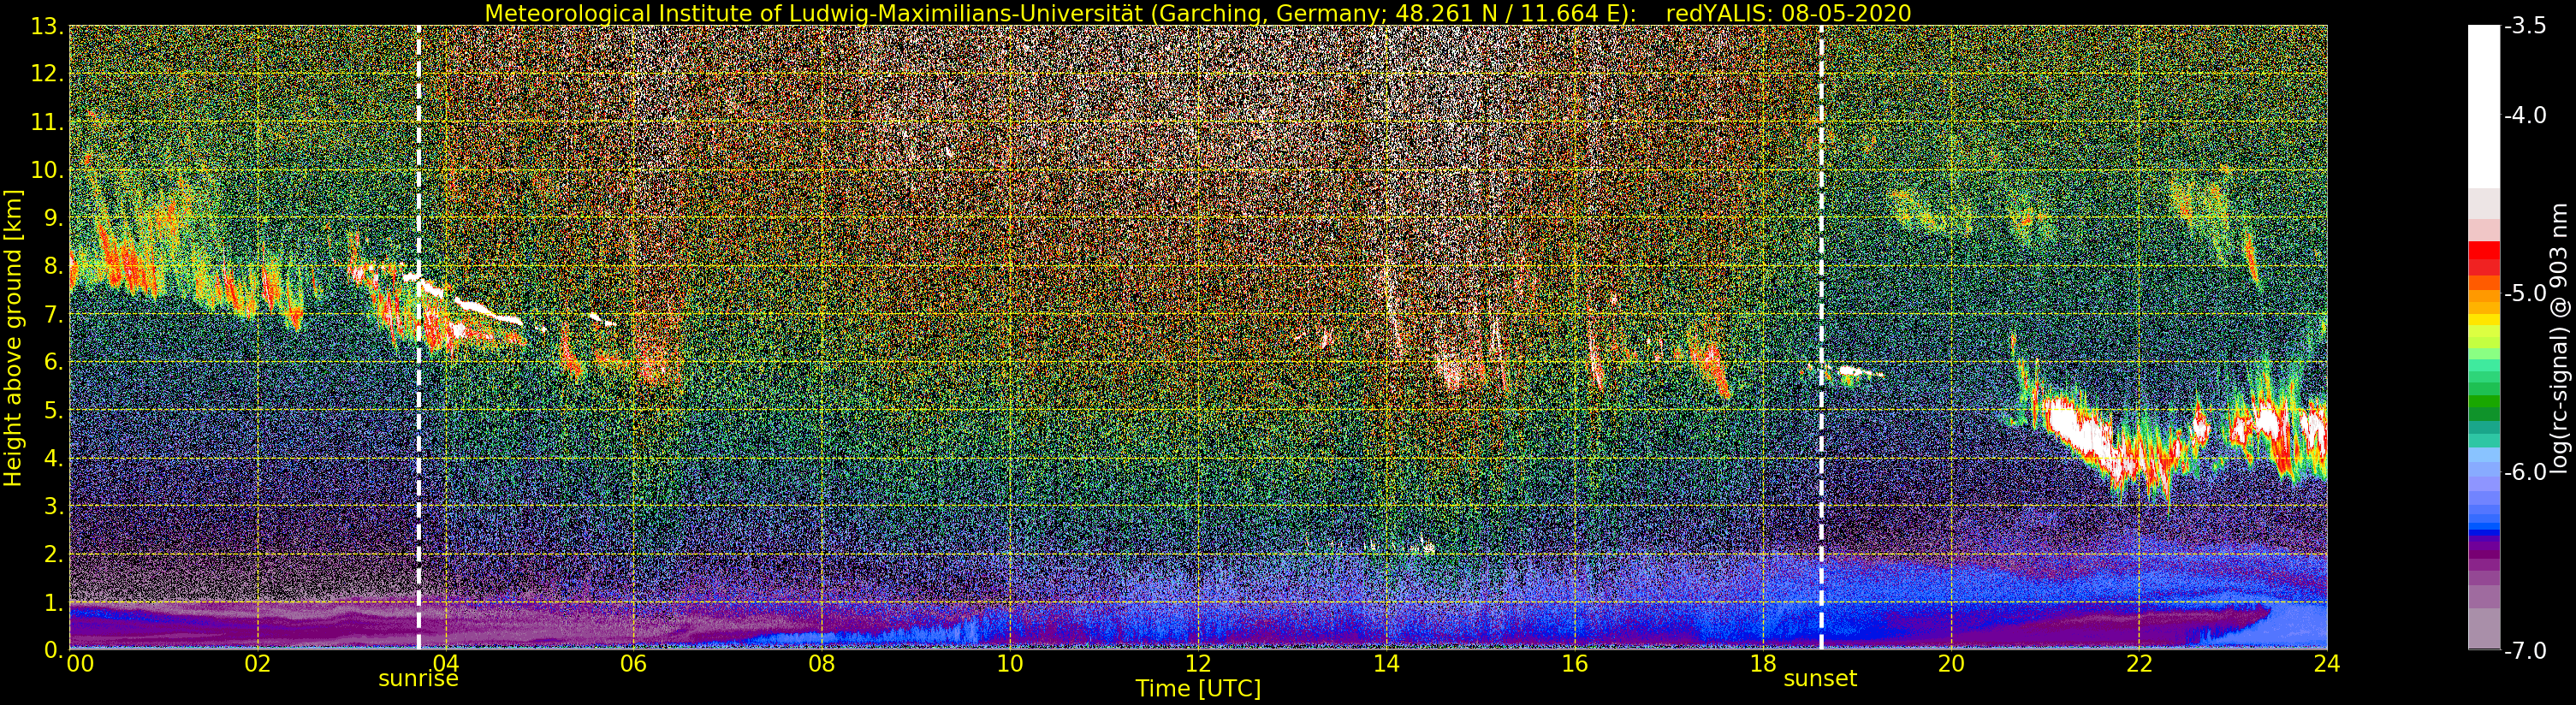
Task: Click the -4.0 colorbar value
Action: 2525,115
